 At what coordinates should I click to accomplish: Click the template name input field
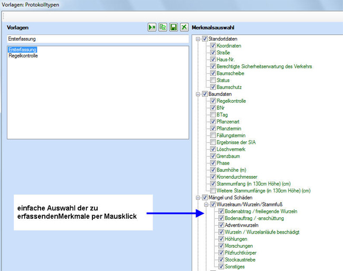98,39
